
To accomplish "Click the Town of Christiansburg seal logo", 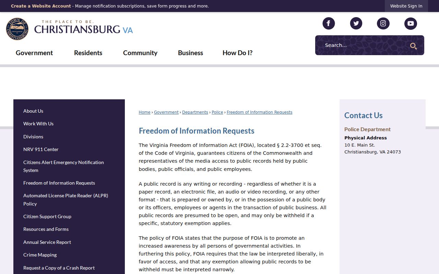I will click(x=17, y=29).
